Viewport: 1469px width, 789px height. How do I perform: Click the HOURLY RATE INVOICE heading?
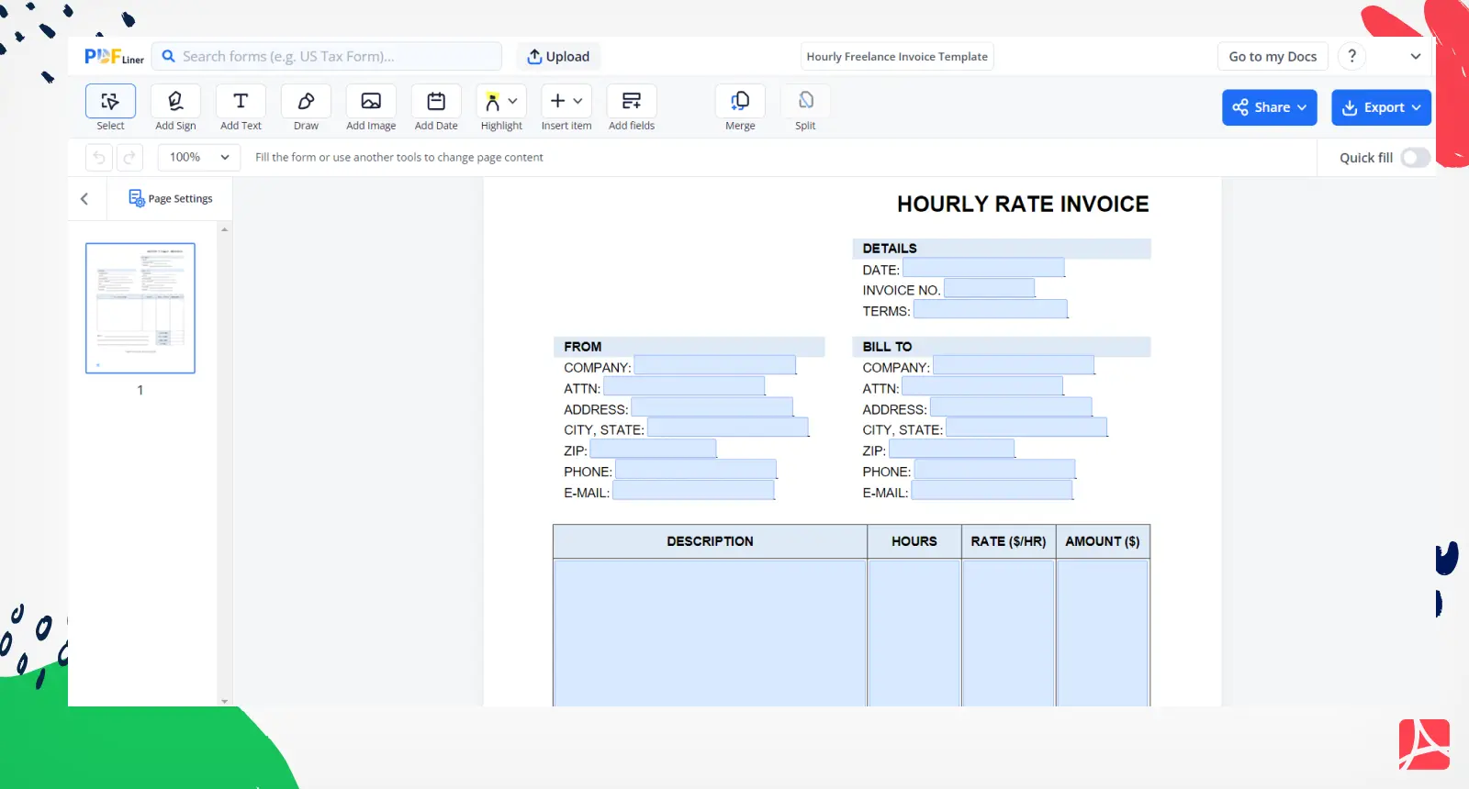pos(1023,204)
